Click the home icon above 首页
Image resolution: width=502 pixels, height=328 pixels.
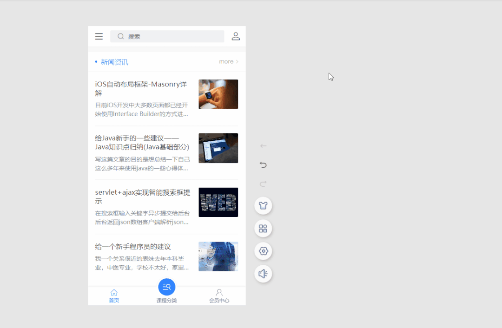pyautogui.click(x=114, y=292)
